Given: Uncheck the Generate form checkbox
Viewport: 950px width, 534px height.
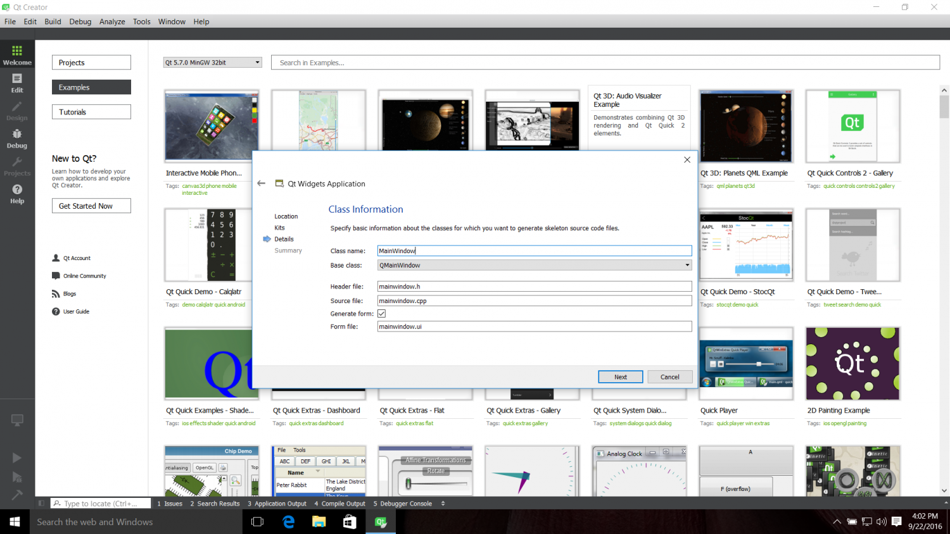Looking at the screenshot, I should [x=381, y=314].
